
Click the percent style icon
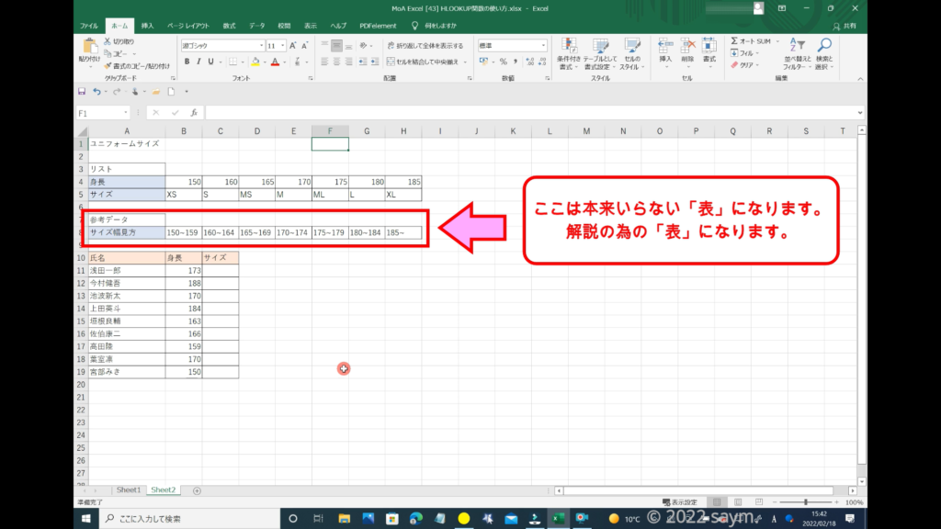[x=503, y=62]
